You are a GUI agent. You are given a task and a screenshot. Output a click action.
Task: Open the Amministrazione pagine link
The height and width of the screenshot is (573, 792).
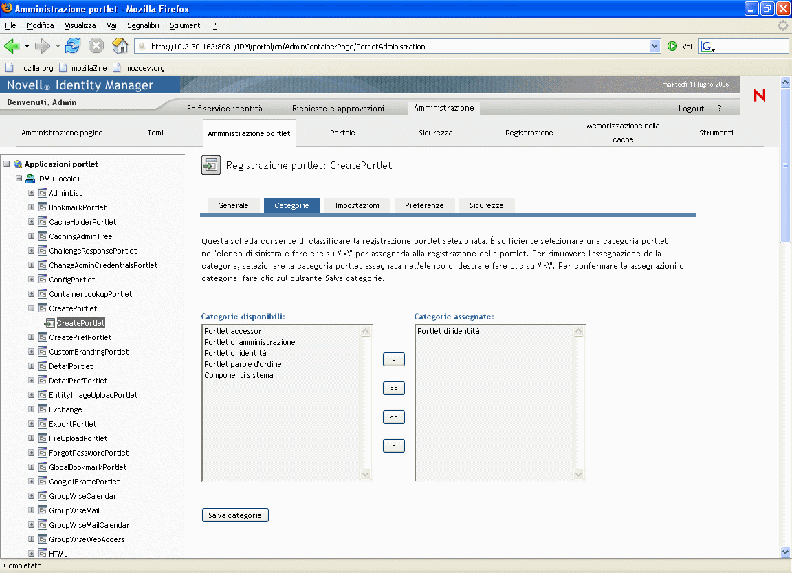(x=62, y=133)
